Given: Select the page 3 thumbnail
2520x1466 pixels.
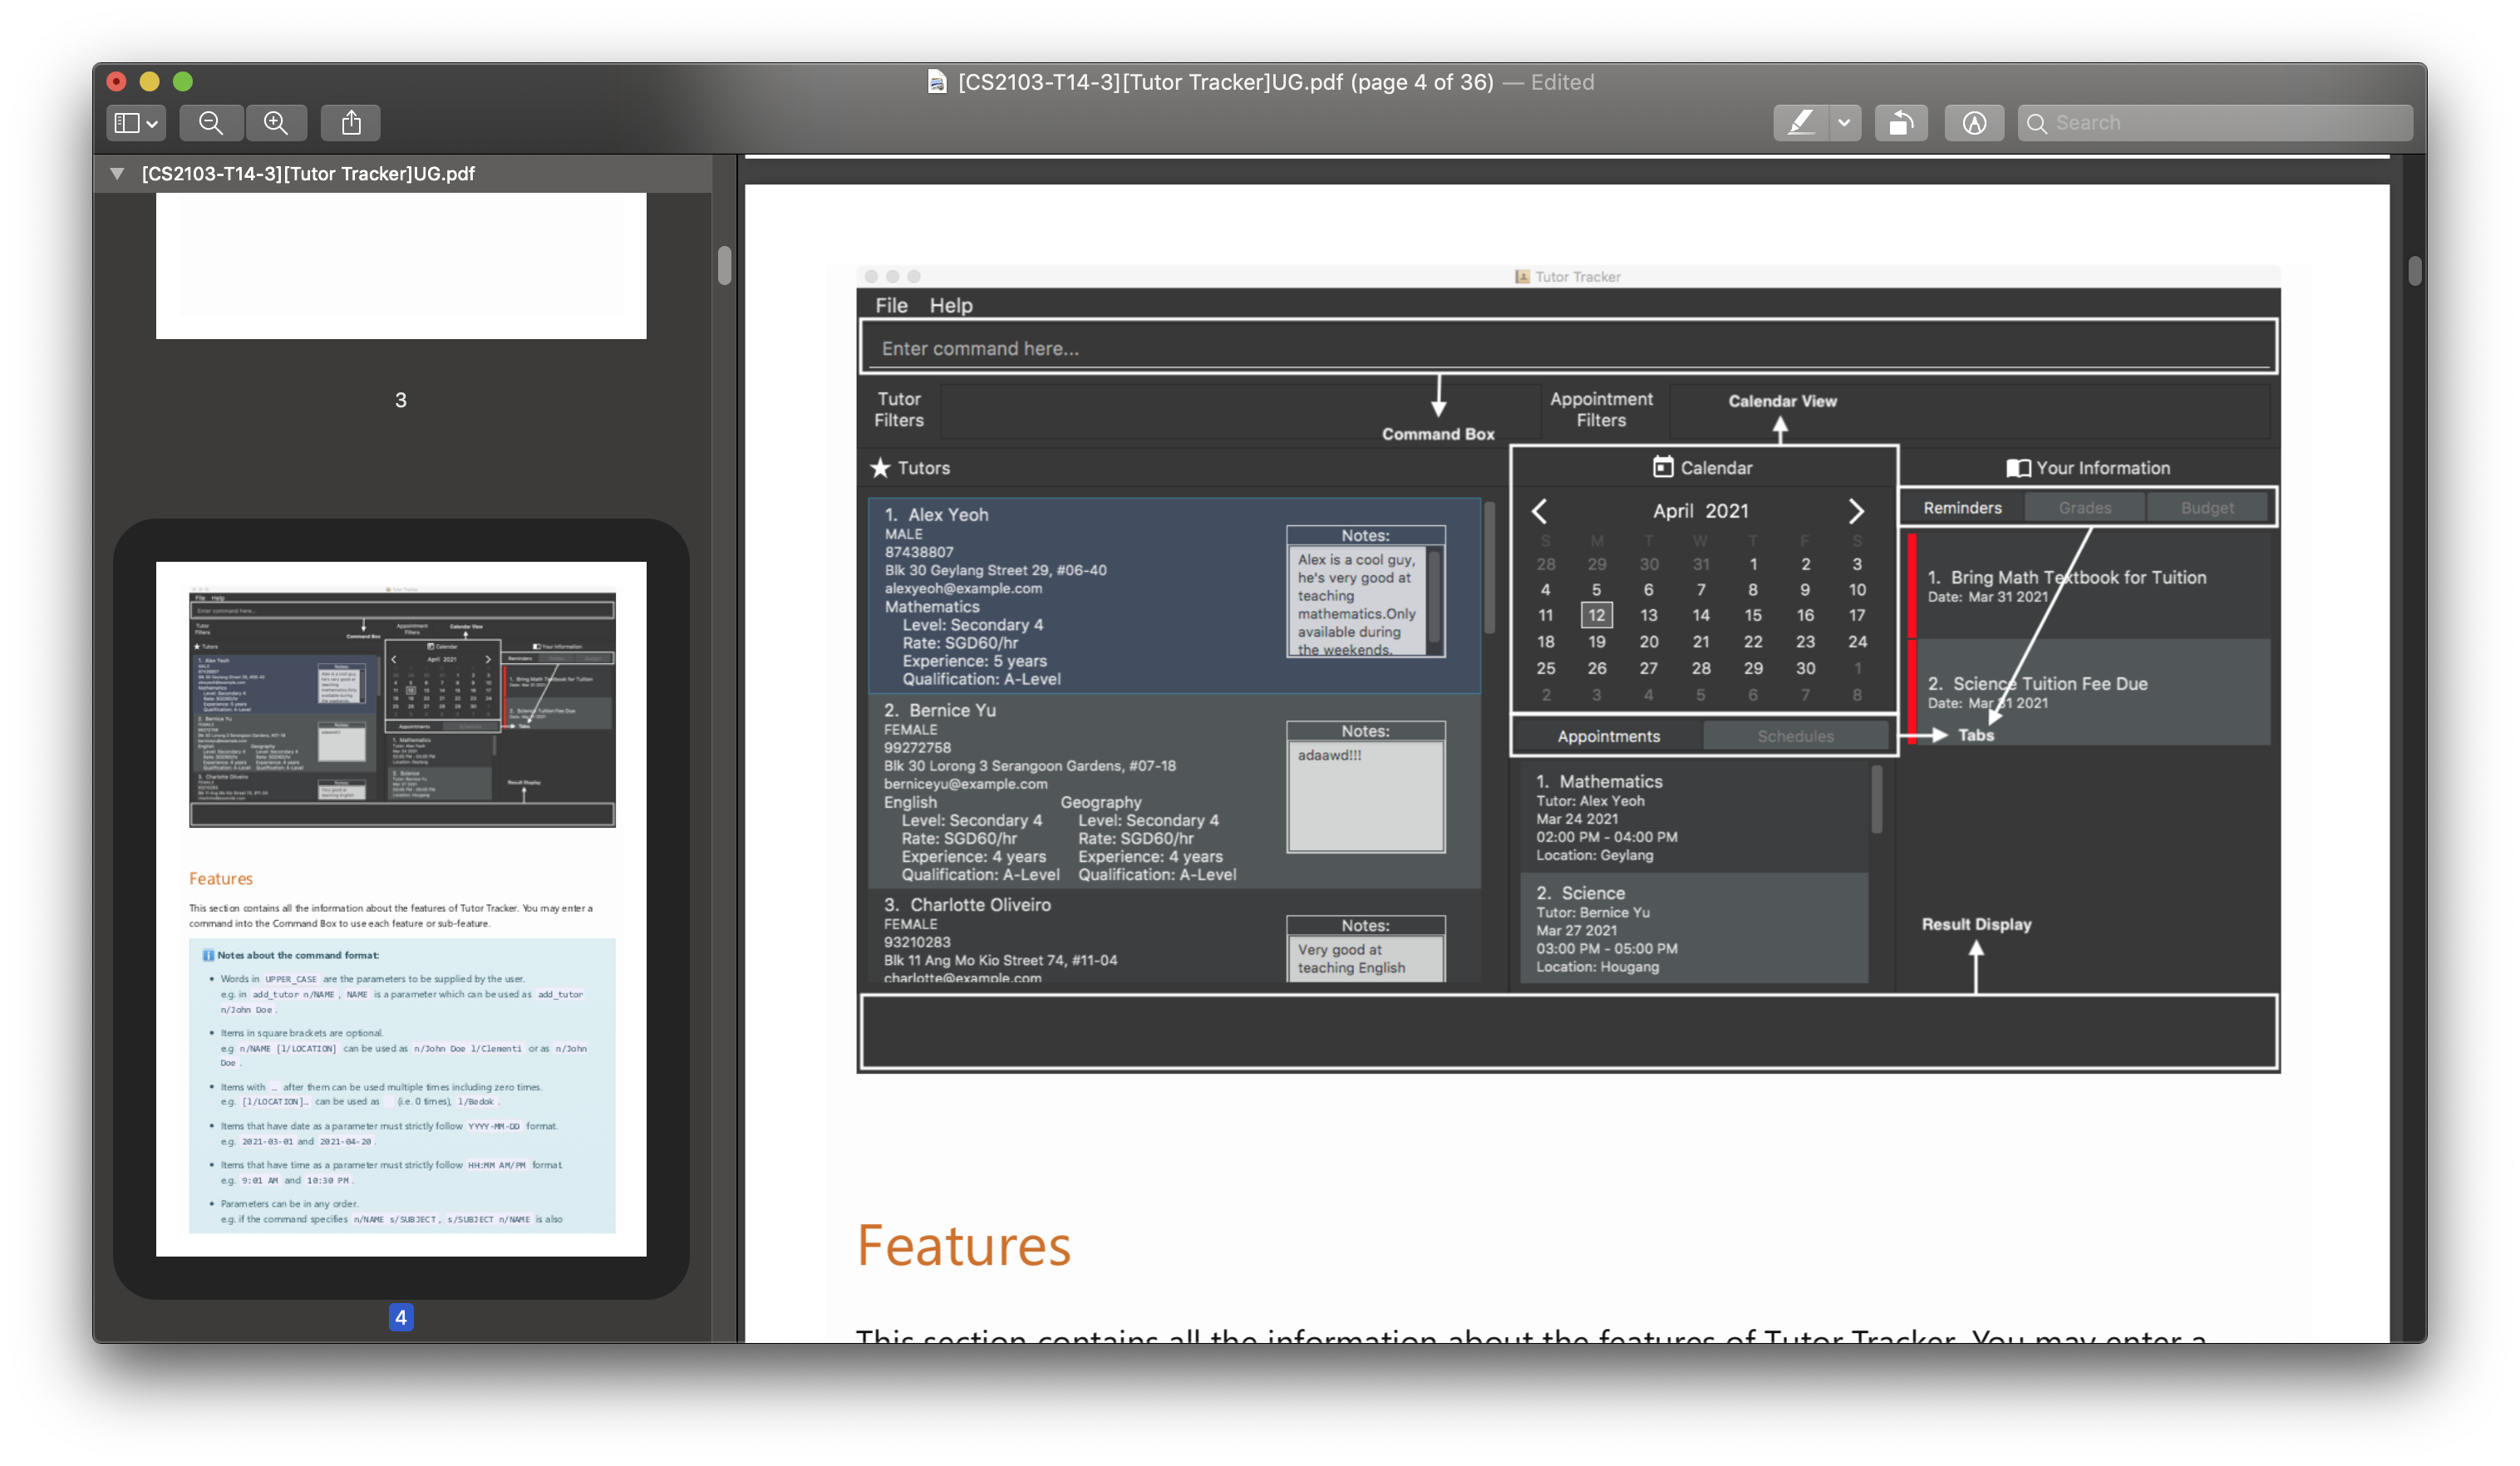Looking at the screenshot, I should point(401,266).
